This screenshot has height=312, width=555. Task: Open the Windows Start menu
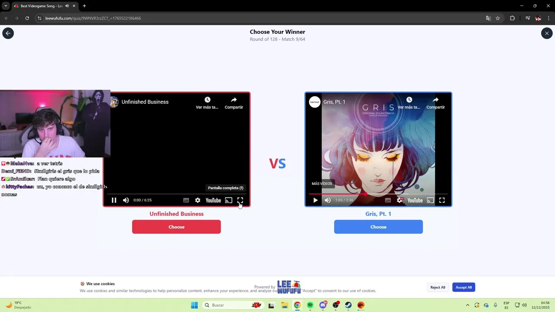(x=194, y=305)
